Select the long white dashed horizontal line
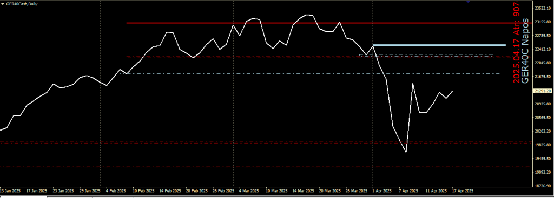The width and height of the screenshot is (554, 198). 310,73
